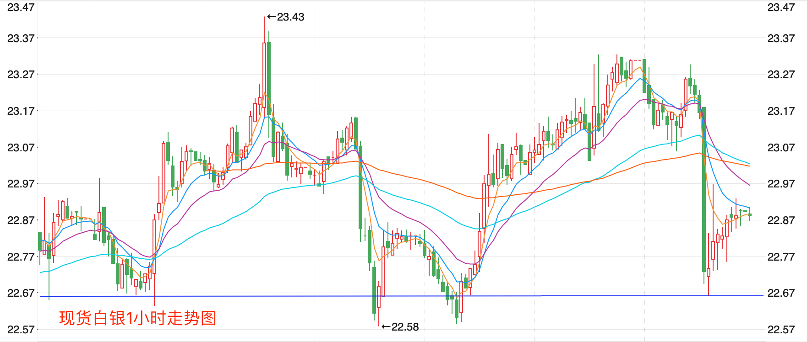Click the red chart title 现货白银1小时走势图
807x342 pixels.
(x=137, y=318)
